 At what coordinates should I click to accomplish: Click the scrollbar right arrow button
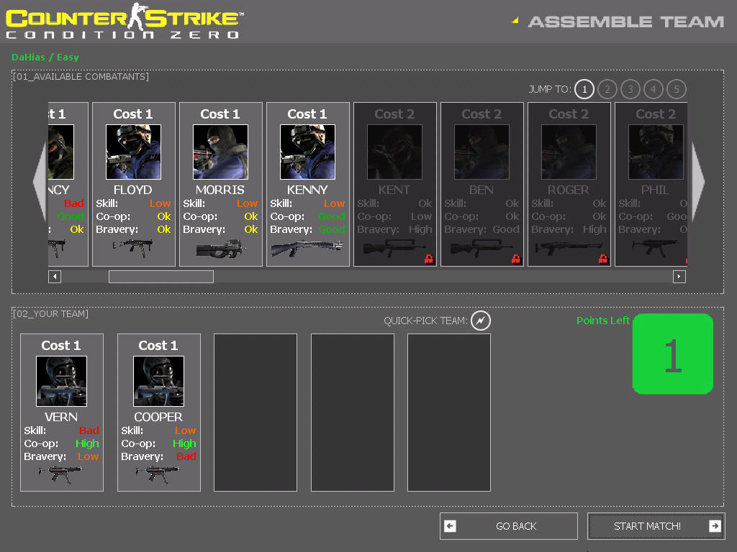[679, 277]
